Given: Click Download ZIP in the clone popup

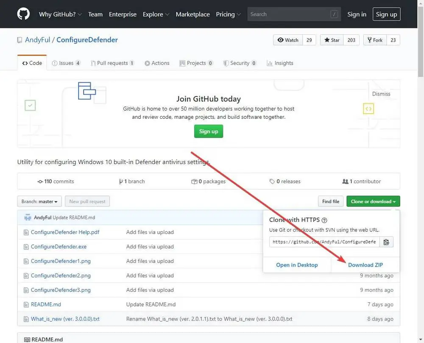Looking at the screenshot, I should tap(365, 265).
